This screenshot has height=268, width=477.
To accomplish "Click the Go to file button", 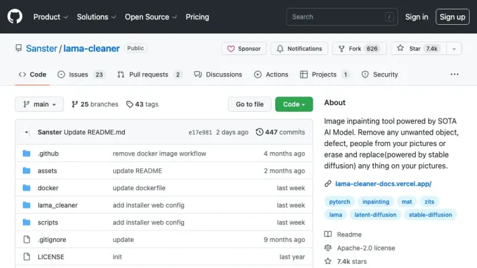I will 250,105.
